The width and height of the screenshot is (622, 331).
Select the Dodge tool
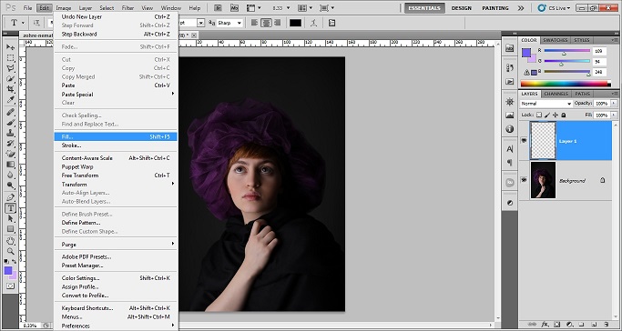coord(10,185)
